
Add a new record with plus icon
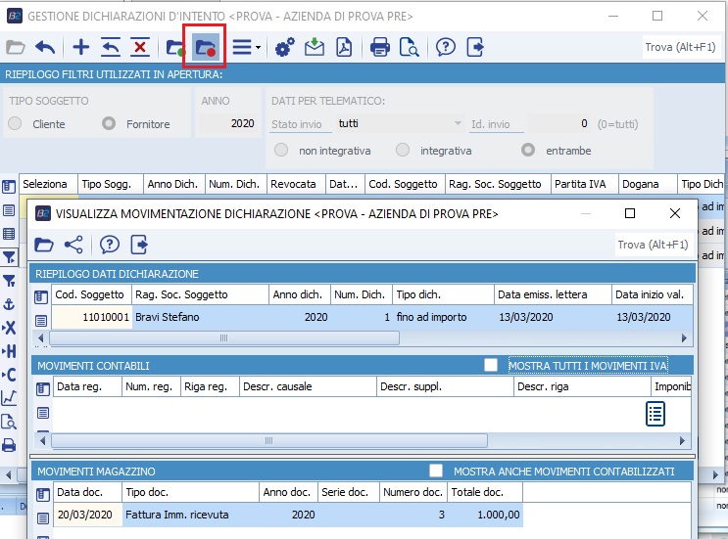pyautogui.click(x=81, y=47)
